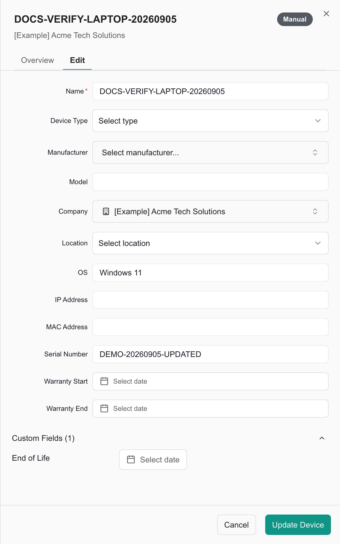Switch to the Overview tab
This screenshot has height=544, width=340.
coord(37,60)
